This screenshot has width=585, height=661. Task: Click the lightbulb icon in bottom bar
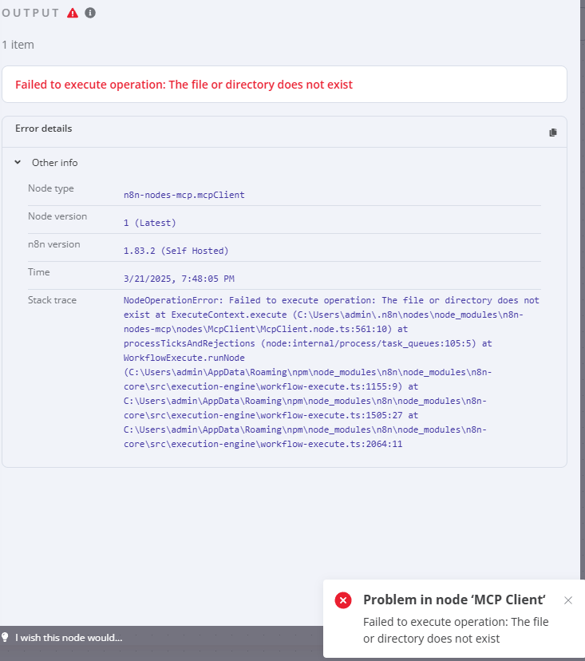pyautogui.click(x=6, y=637)
